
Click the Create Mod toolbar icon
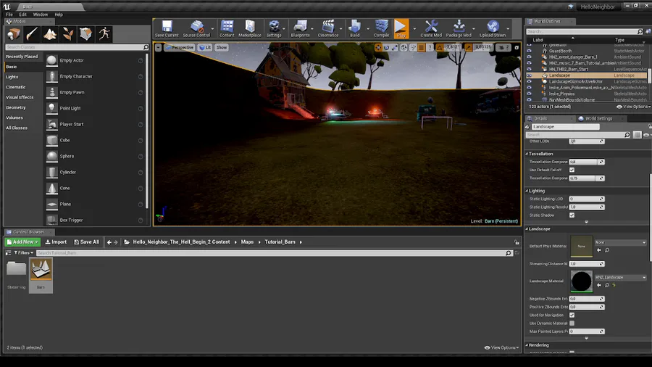(431, 28)
